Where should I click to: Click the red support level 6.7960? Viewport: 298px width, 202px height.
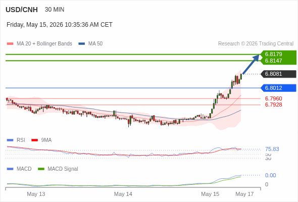(x=273, y=98)
